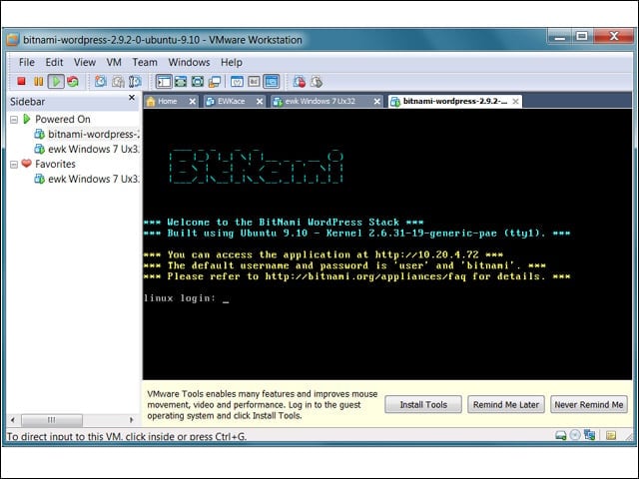This screenshot has width=639, height=479.
Task: Click the Replay recording toolbar icon
Action: click(317, 82)
